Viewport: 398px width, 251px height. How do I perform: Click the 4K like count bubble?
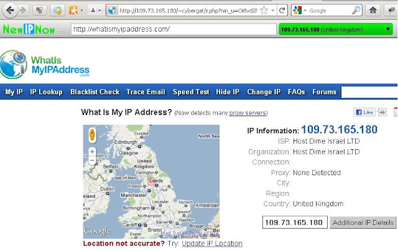click(382, 112)
